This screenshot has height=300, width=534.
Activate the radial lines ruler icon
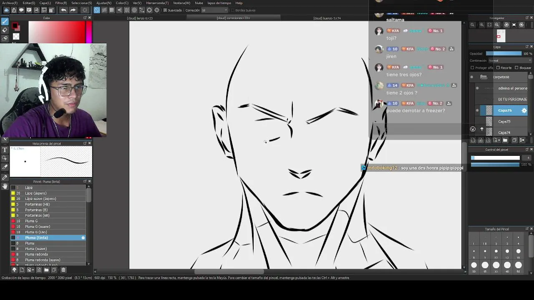coord(127,10)
